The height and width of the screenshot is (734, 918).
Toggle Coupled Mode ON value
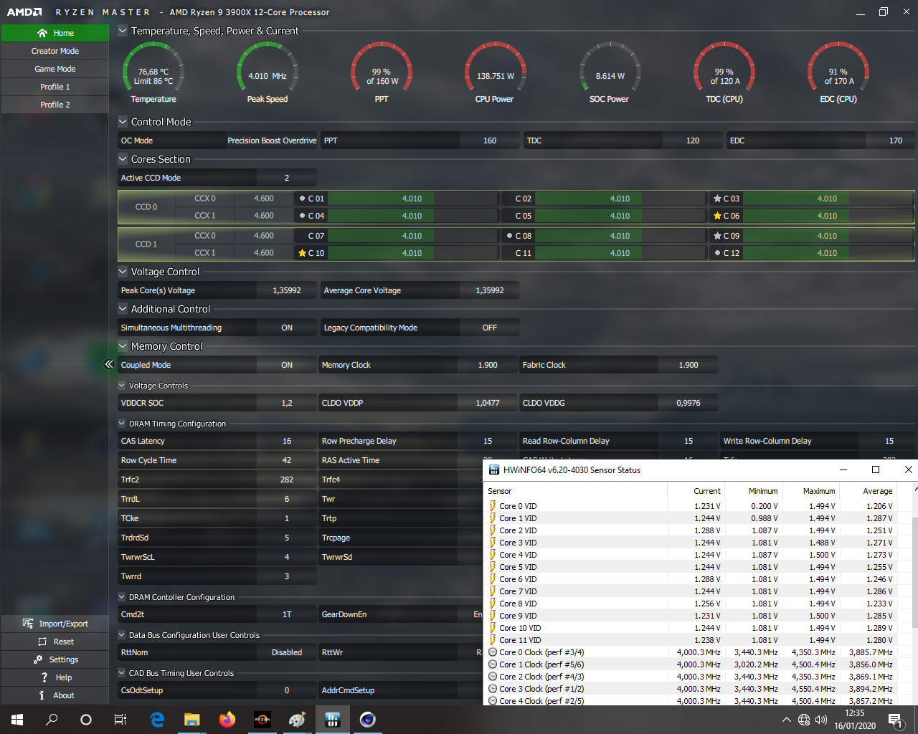click(x=287, y=365)
